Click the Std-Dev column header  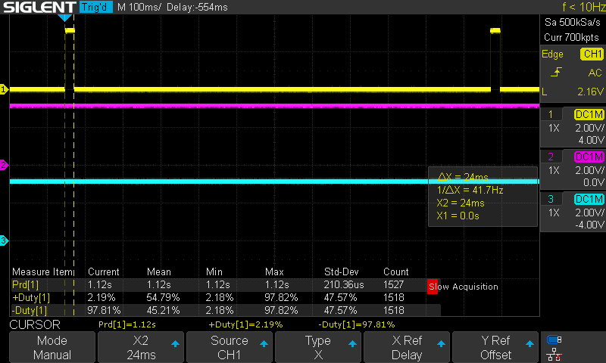pyautogui.click(x=342, y=272)
